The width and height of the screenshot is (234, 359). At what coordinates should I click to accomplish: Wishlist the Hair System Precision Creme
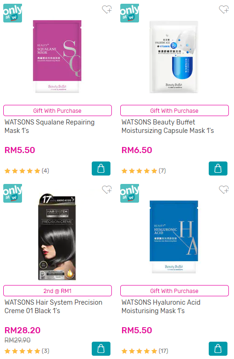(x=107, y=190)
